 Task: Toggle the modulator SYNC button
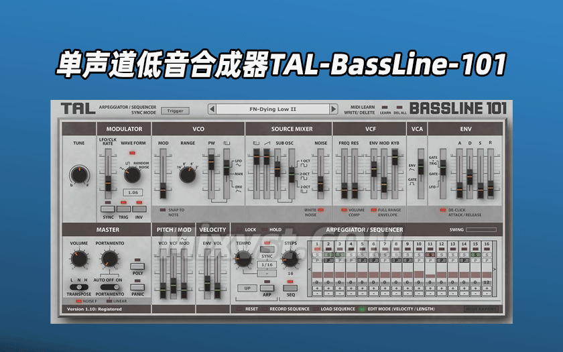click(108, 209)
